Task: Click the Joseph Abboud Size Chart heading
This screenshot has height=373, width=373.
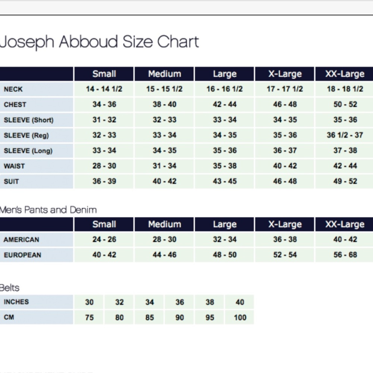Action: (x=99, y=42)
